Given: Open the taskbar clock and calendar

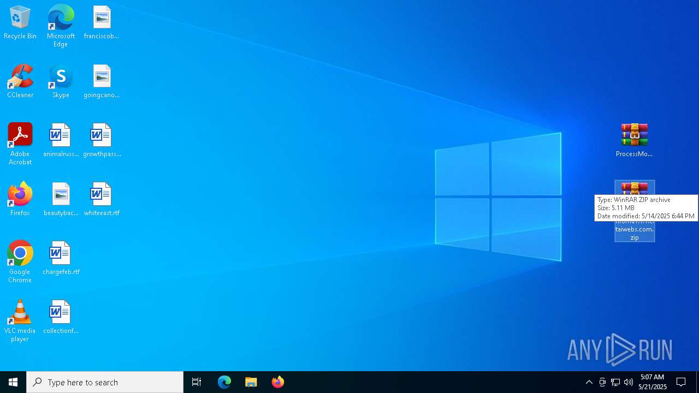Looking at the screenshot, I should (653, 382).
